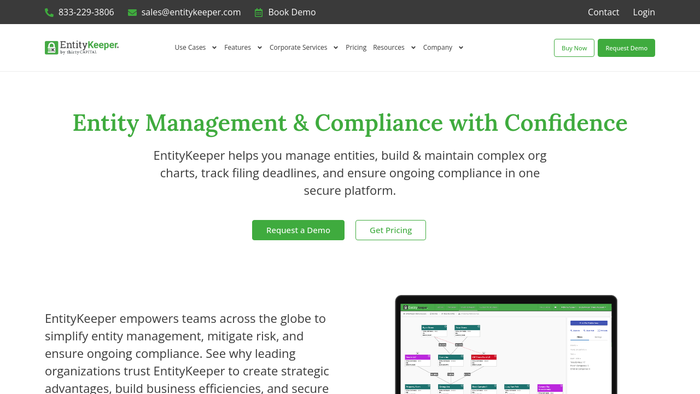
Task: Click the EntityKeeper logo
Action: click(x=81, y=48)
